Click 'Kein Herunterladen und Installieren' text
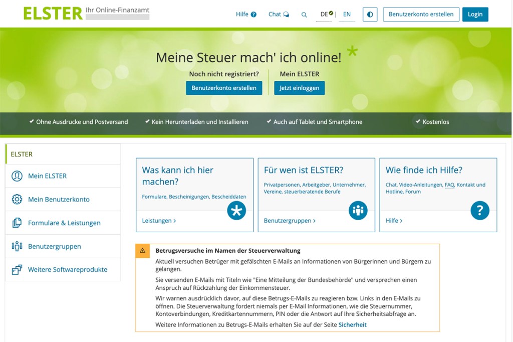The height and width of the screenshot is (342, 513). tap(200, 122)
